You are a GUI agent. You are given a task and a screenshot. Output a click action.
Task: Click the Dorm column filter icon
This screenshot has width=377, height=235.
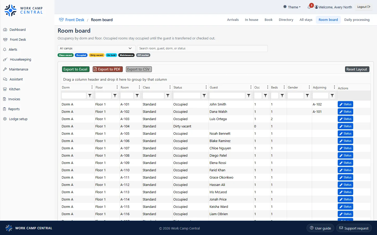pyautogui.click(x=90, y=96)
